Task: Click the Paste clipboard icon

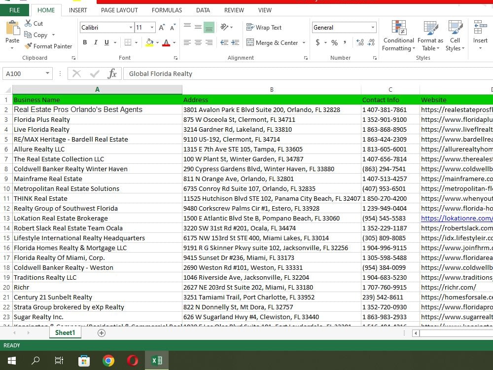Action: tap(13, 28)
